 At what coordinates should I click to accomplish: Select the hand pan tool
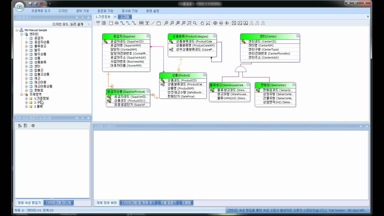pyautogui.click(x=202, y=23)
